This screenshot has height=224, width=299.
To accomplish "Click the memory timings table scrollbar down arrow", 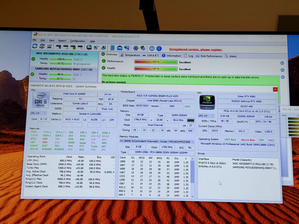I will [192, 196].
